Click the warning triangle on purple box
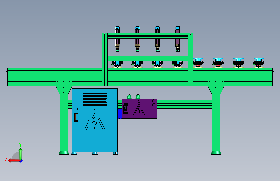280x181 pixels. coord(139,110)
